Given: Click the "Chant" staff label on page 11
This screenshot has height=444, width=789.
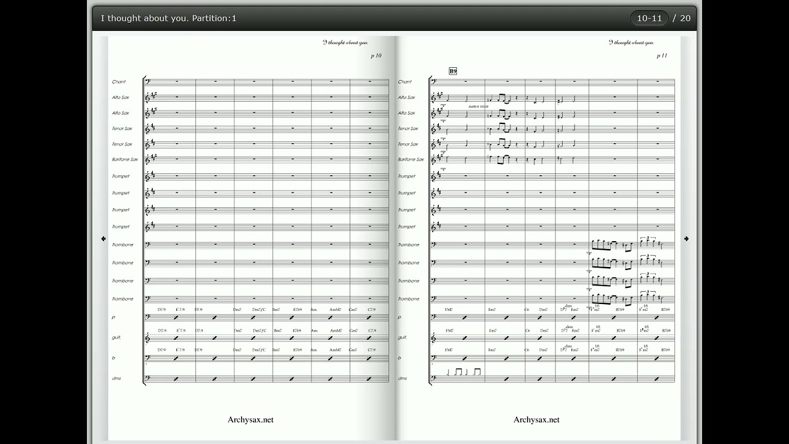Looking at the screenshot, I should (x=405, y=81).
